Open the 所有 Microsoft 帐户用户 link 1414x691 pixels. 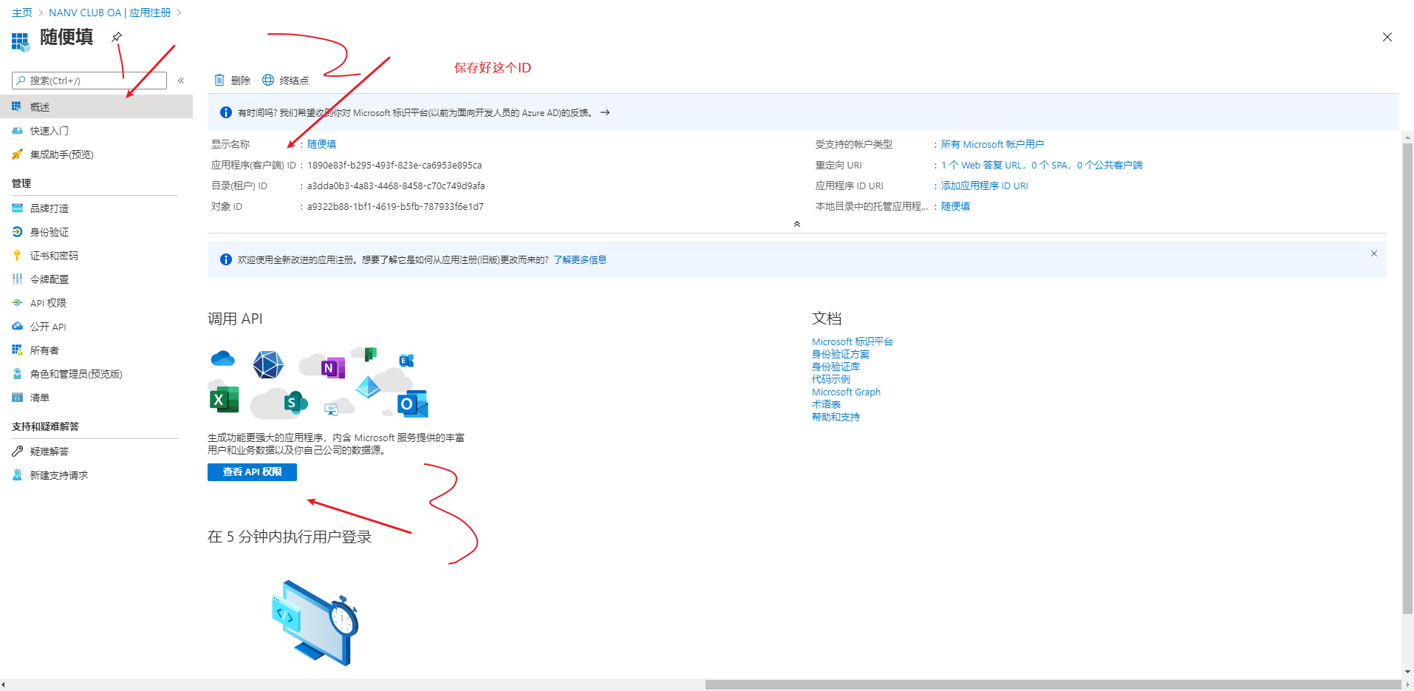click(992, 144)
